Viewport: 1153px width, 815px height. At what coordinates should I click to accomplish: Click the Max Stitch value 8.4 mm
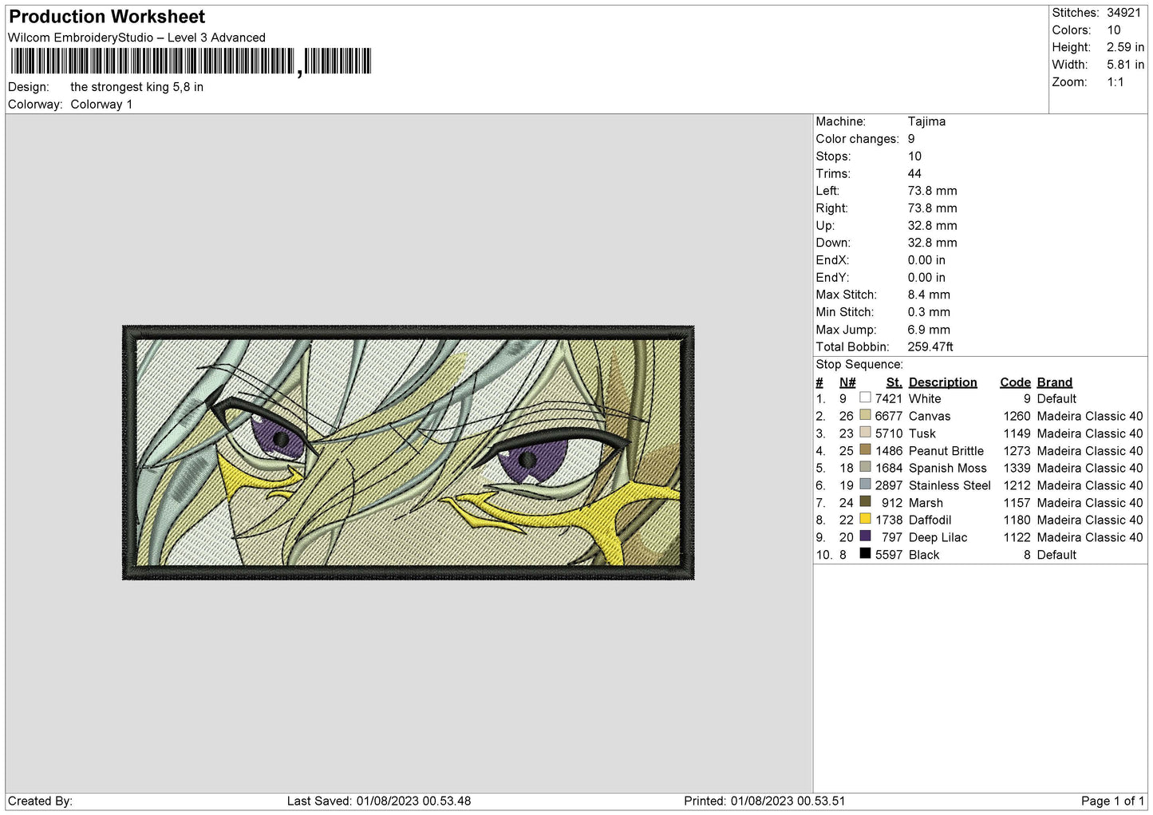(x=929, y=295)
